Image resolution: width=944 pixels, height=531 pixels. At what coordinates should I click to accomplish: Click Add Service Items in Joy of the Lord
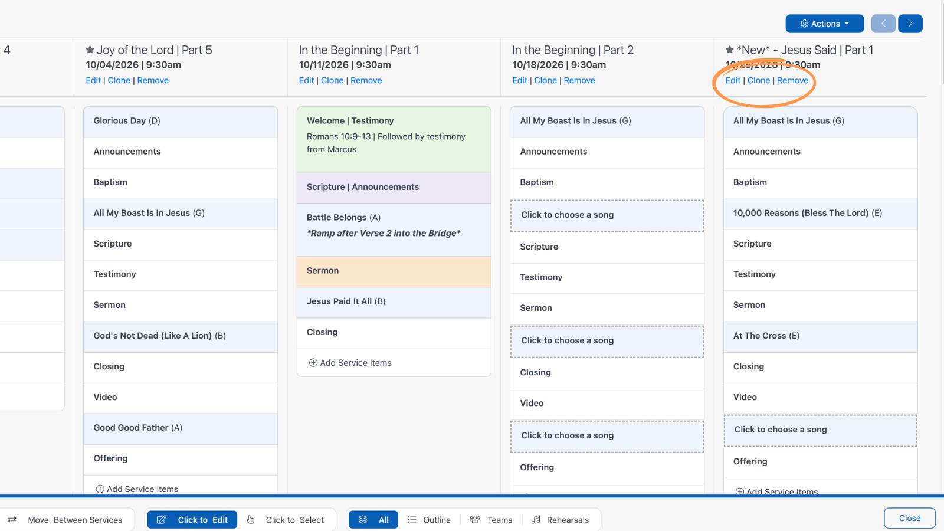pos(137,489)
